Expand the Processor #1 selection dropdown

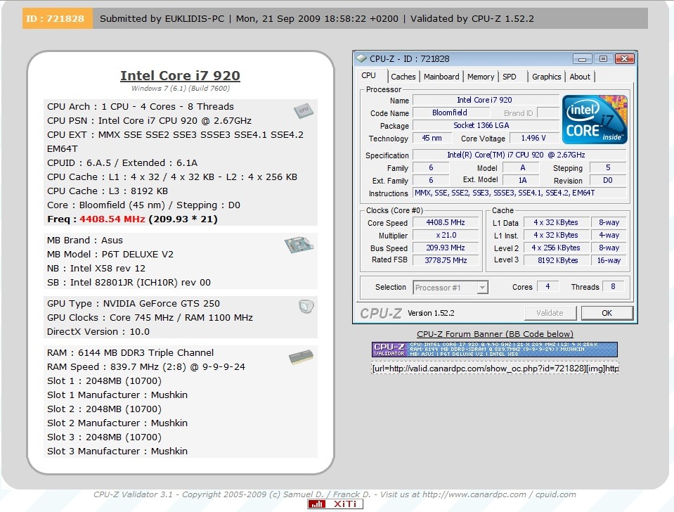click(483, 287)
